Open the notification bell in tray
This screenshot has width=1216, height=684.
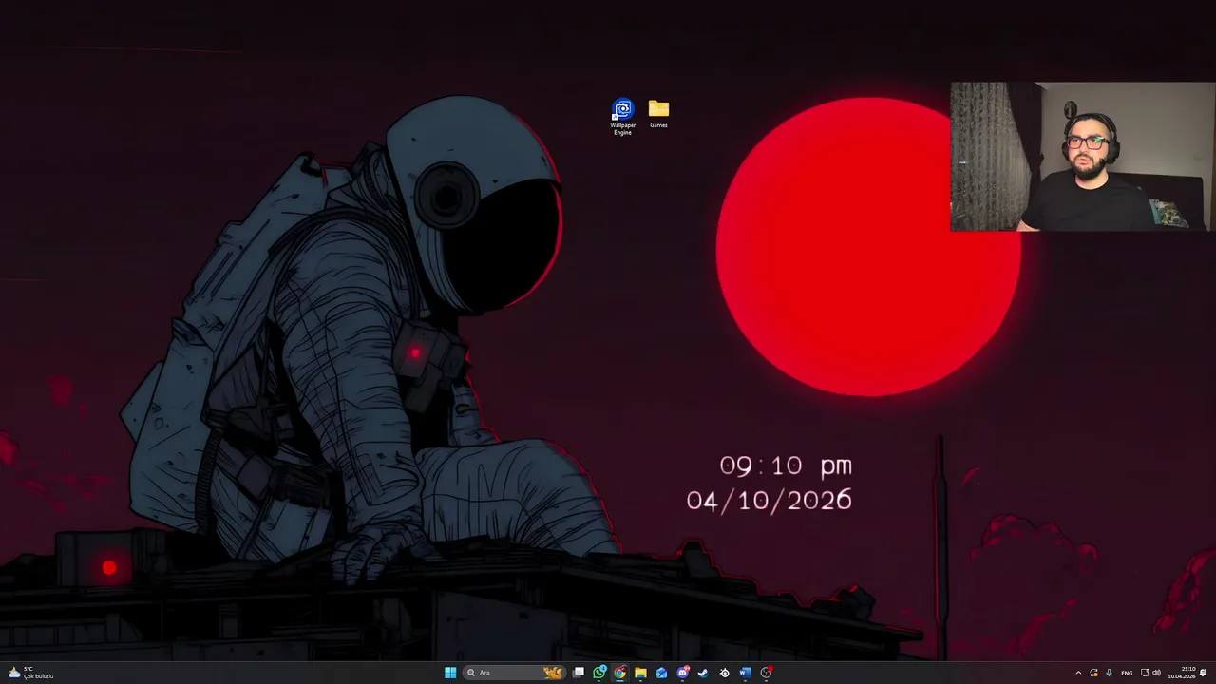pyautogui.click(x=1203, y=673)
